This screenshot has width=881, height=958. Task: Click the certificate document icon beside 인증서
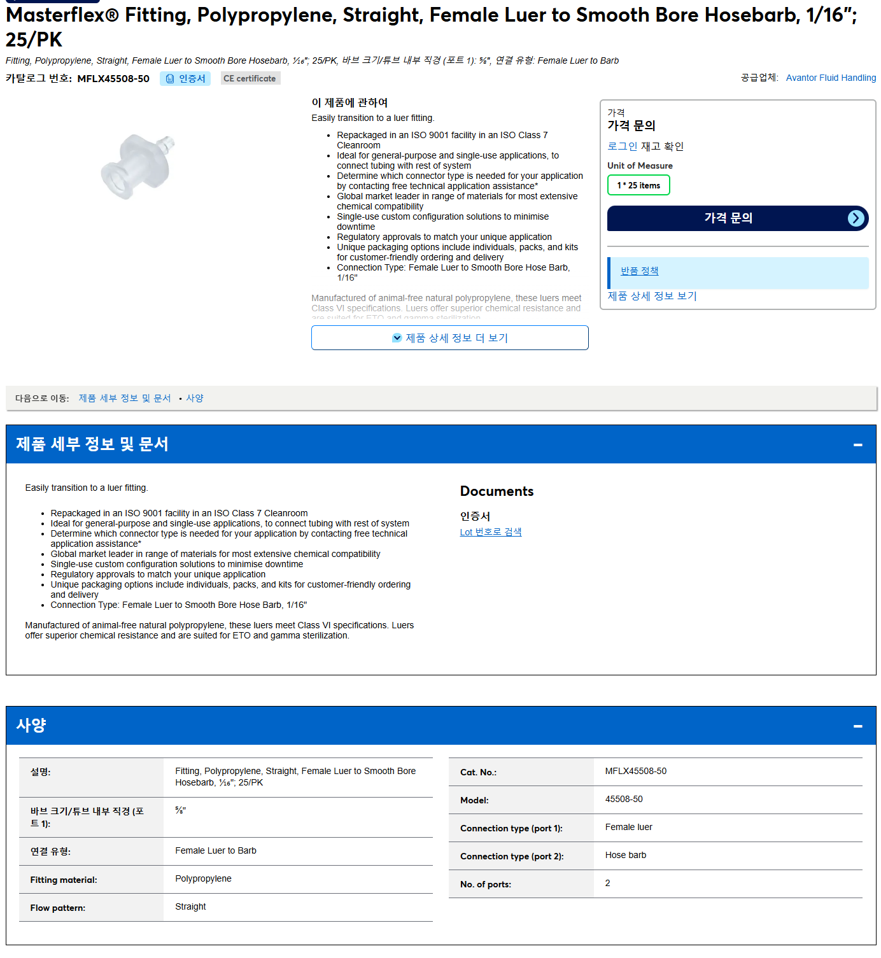(x=170, y=79)
